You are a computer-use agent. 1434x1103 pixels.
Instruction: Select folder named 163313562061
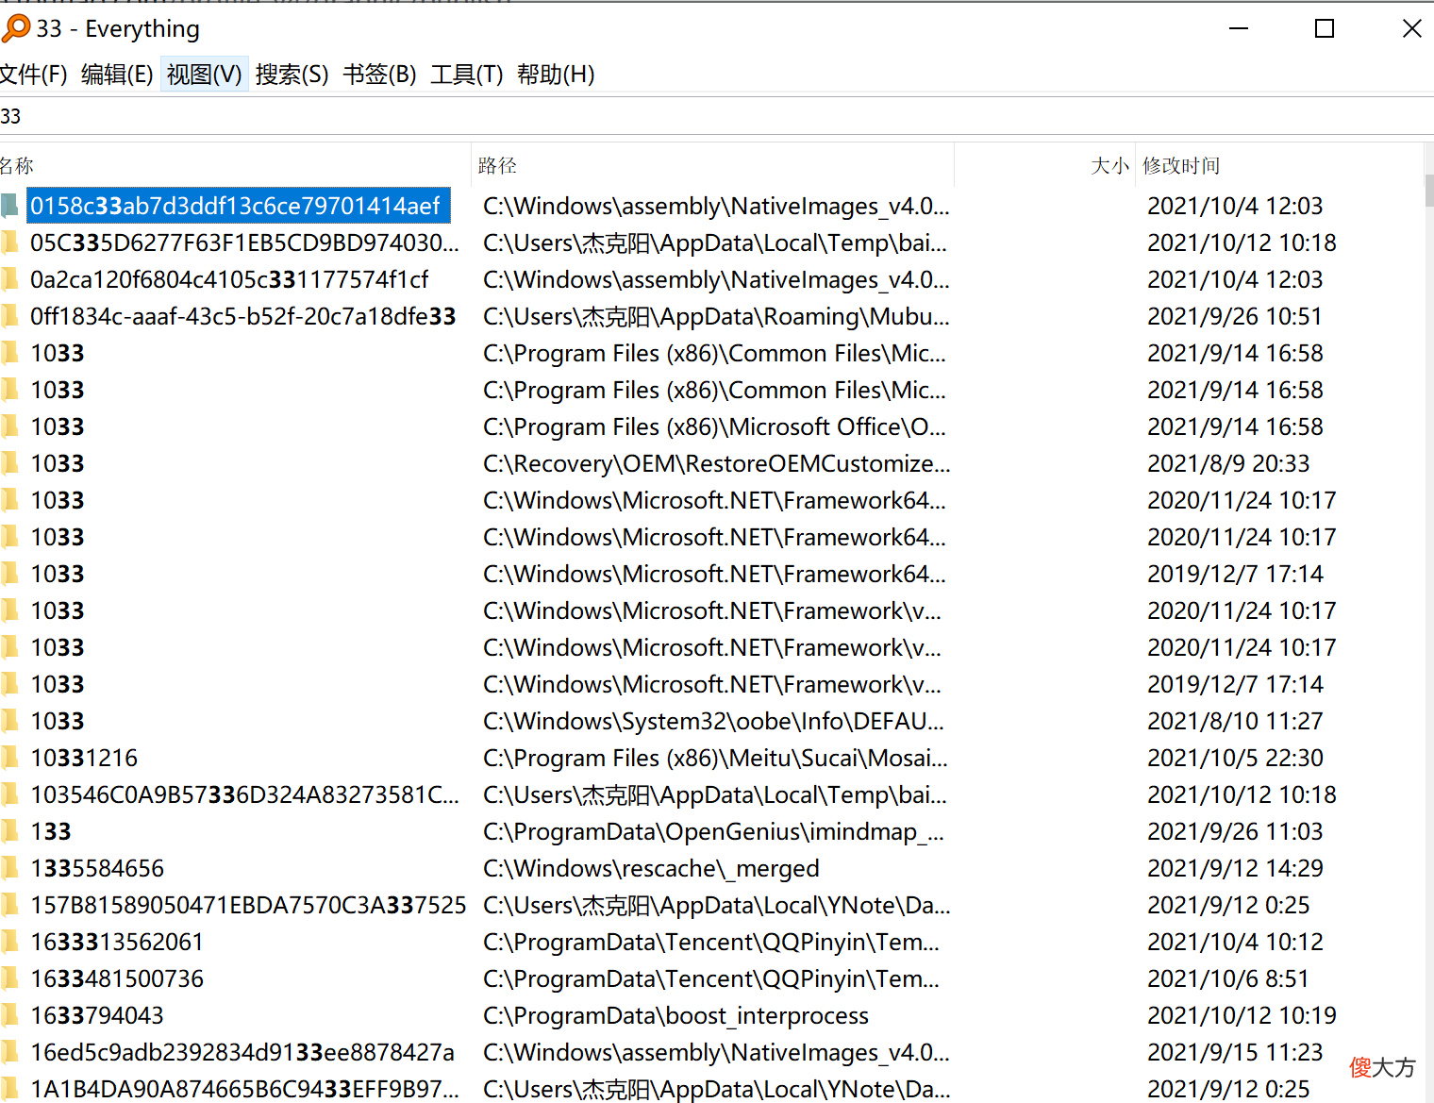(x=117, y=942)
